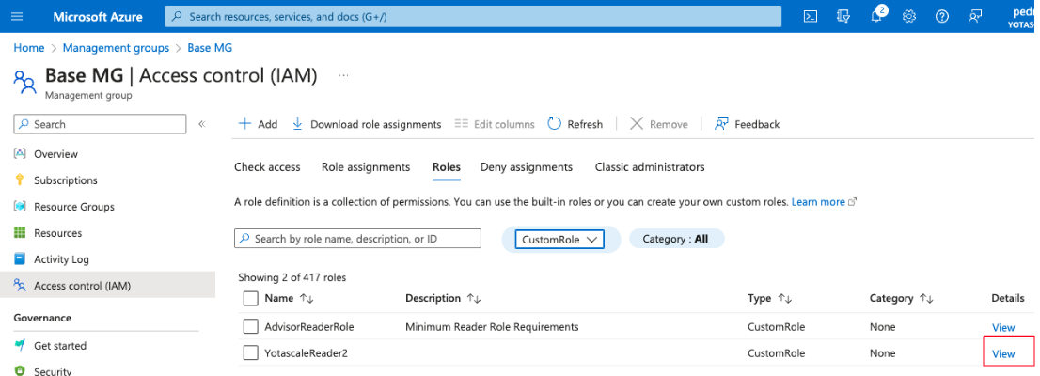Viewport: 1040px width, 376px height.
Task: Click the Add button
Action: (258, 124)
